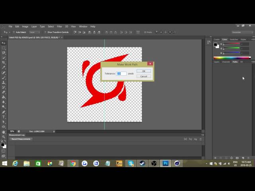Close the Make Work Path dialog
The image size is (255, 191).
(x=150, y=64)
